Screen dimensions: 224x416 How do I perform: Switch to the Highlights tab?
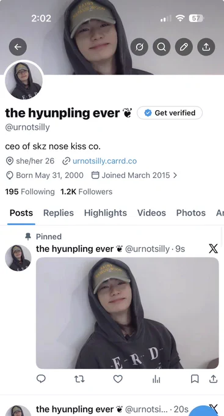(106, 213)
